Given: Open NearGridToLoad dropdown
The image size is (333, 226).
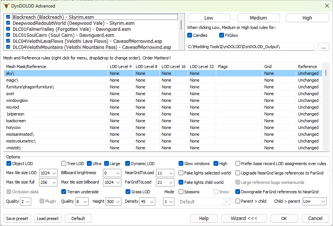Looking at the screenshot, I should [165, 173].
